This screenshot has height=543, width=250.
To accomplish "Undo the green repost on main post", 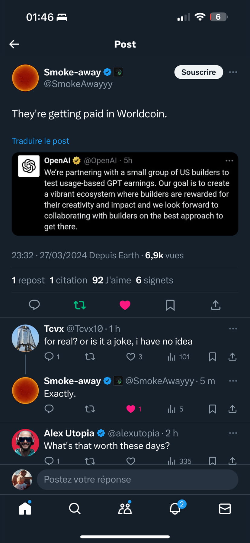I will (x=80, y=305).
